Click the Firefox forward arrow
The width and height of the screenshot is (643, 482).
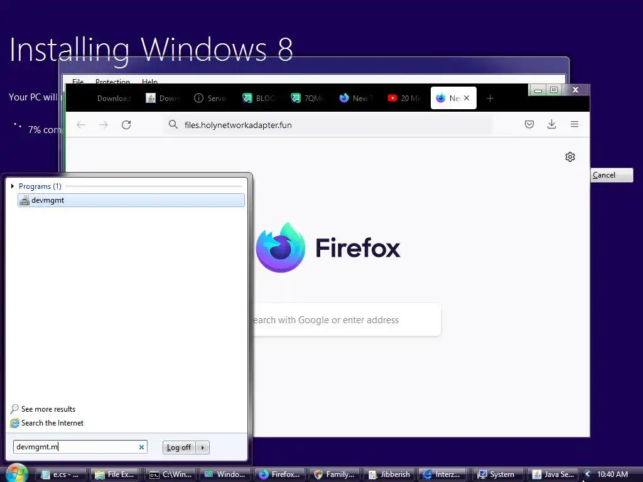click(104, 125)
